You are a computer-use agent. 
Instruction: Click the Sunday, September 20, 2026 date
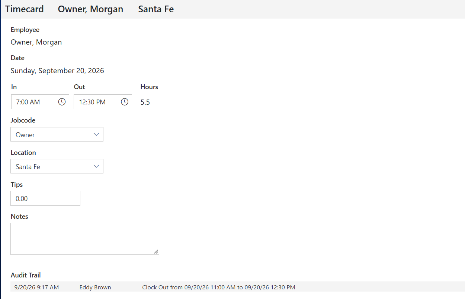[57, 71]
